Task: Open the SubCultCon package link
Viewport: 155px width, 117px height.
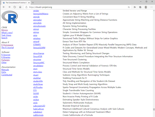Action: (x=39, y=109)
